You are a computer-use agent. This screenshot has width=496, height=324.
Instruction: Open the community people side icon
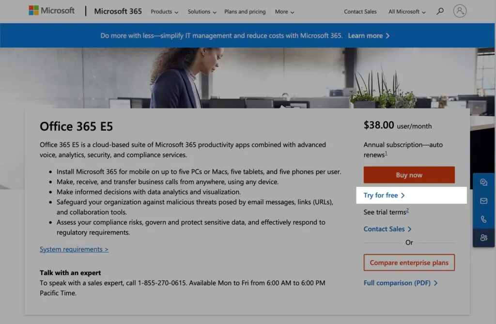(484, 238)
